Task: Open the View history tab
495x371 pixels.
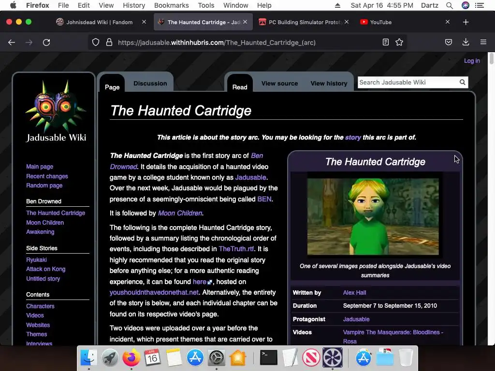Action: click(329, 83)
